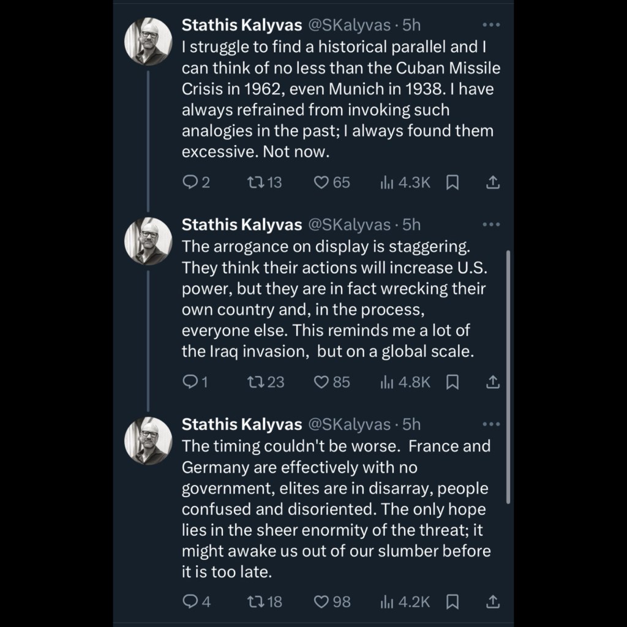Share the Cuban Missile Crisis tweet

pos(493,182)
